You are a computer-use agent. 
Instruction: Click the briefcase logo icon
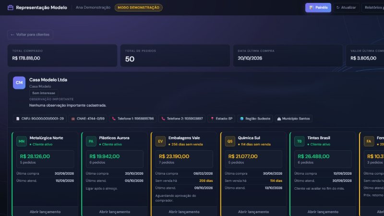[10, 8]
